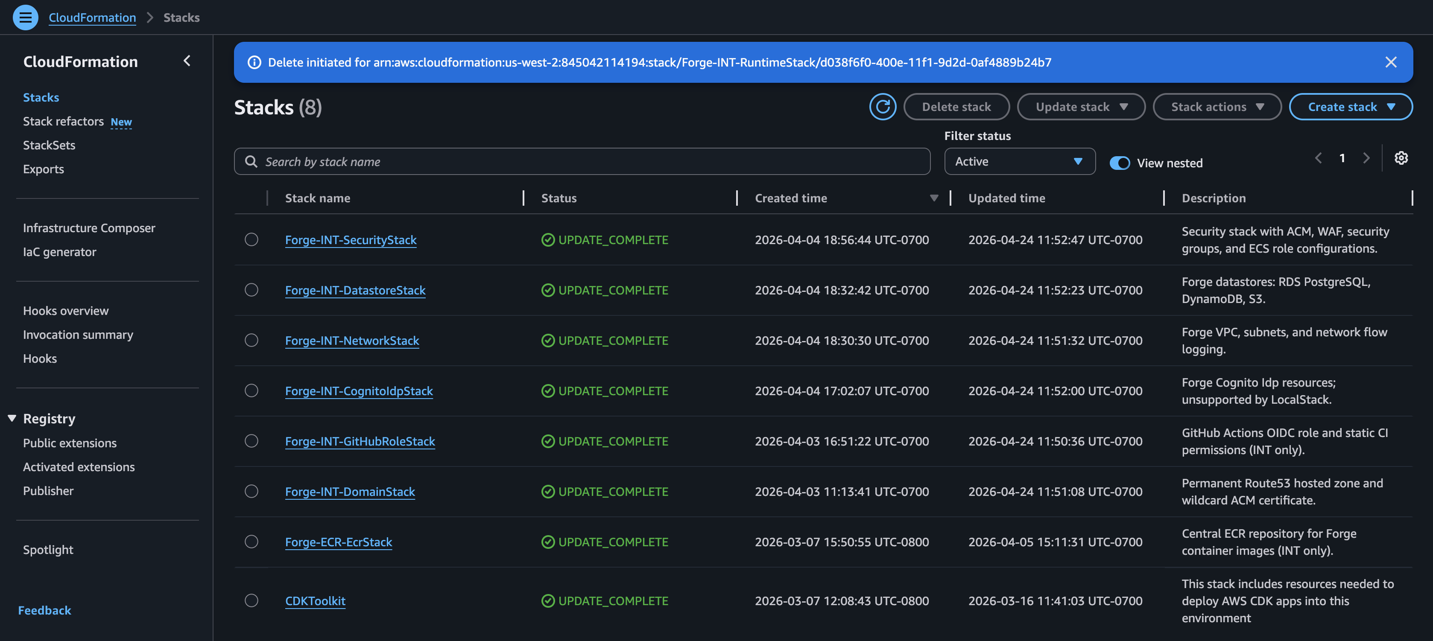Select the CDKToolkit stack radio button

252,600
